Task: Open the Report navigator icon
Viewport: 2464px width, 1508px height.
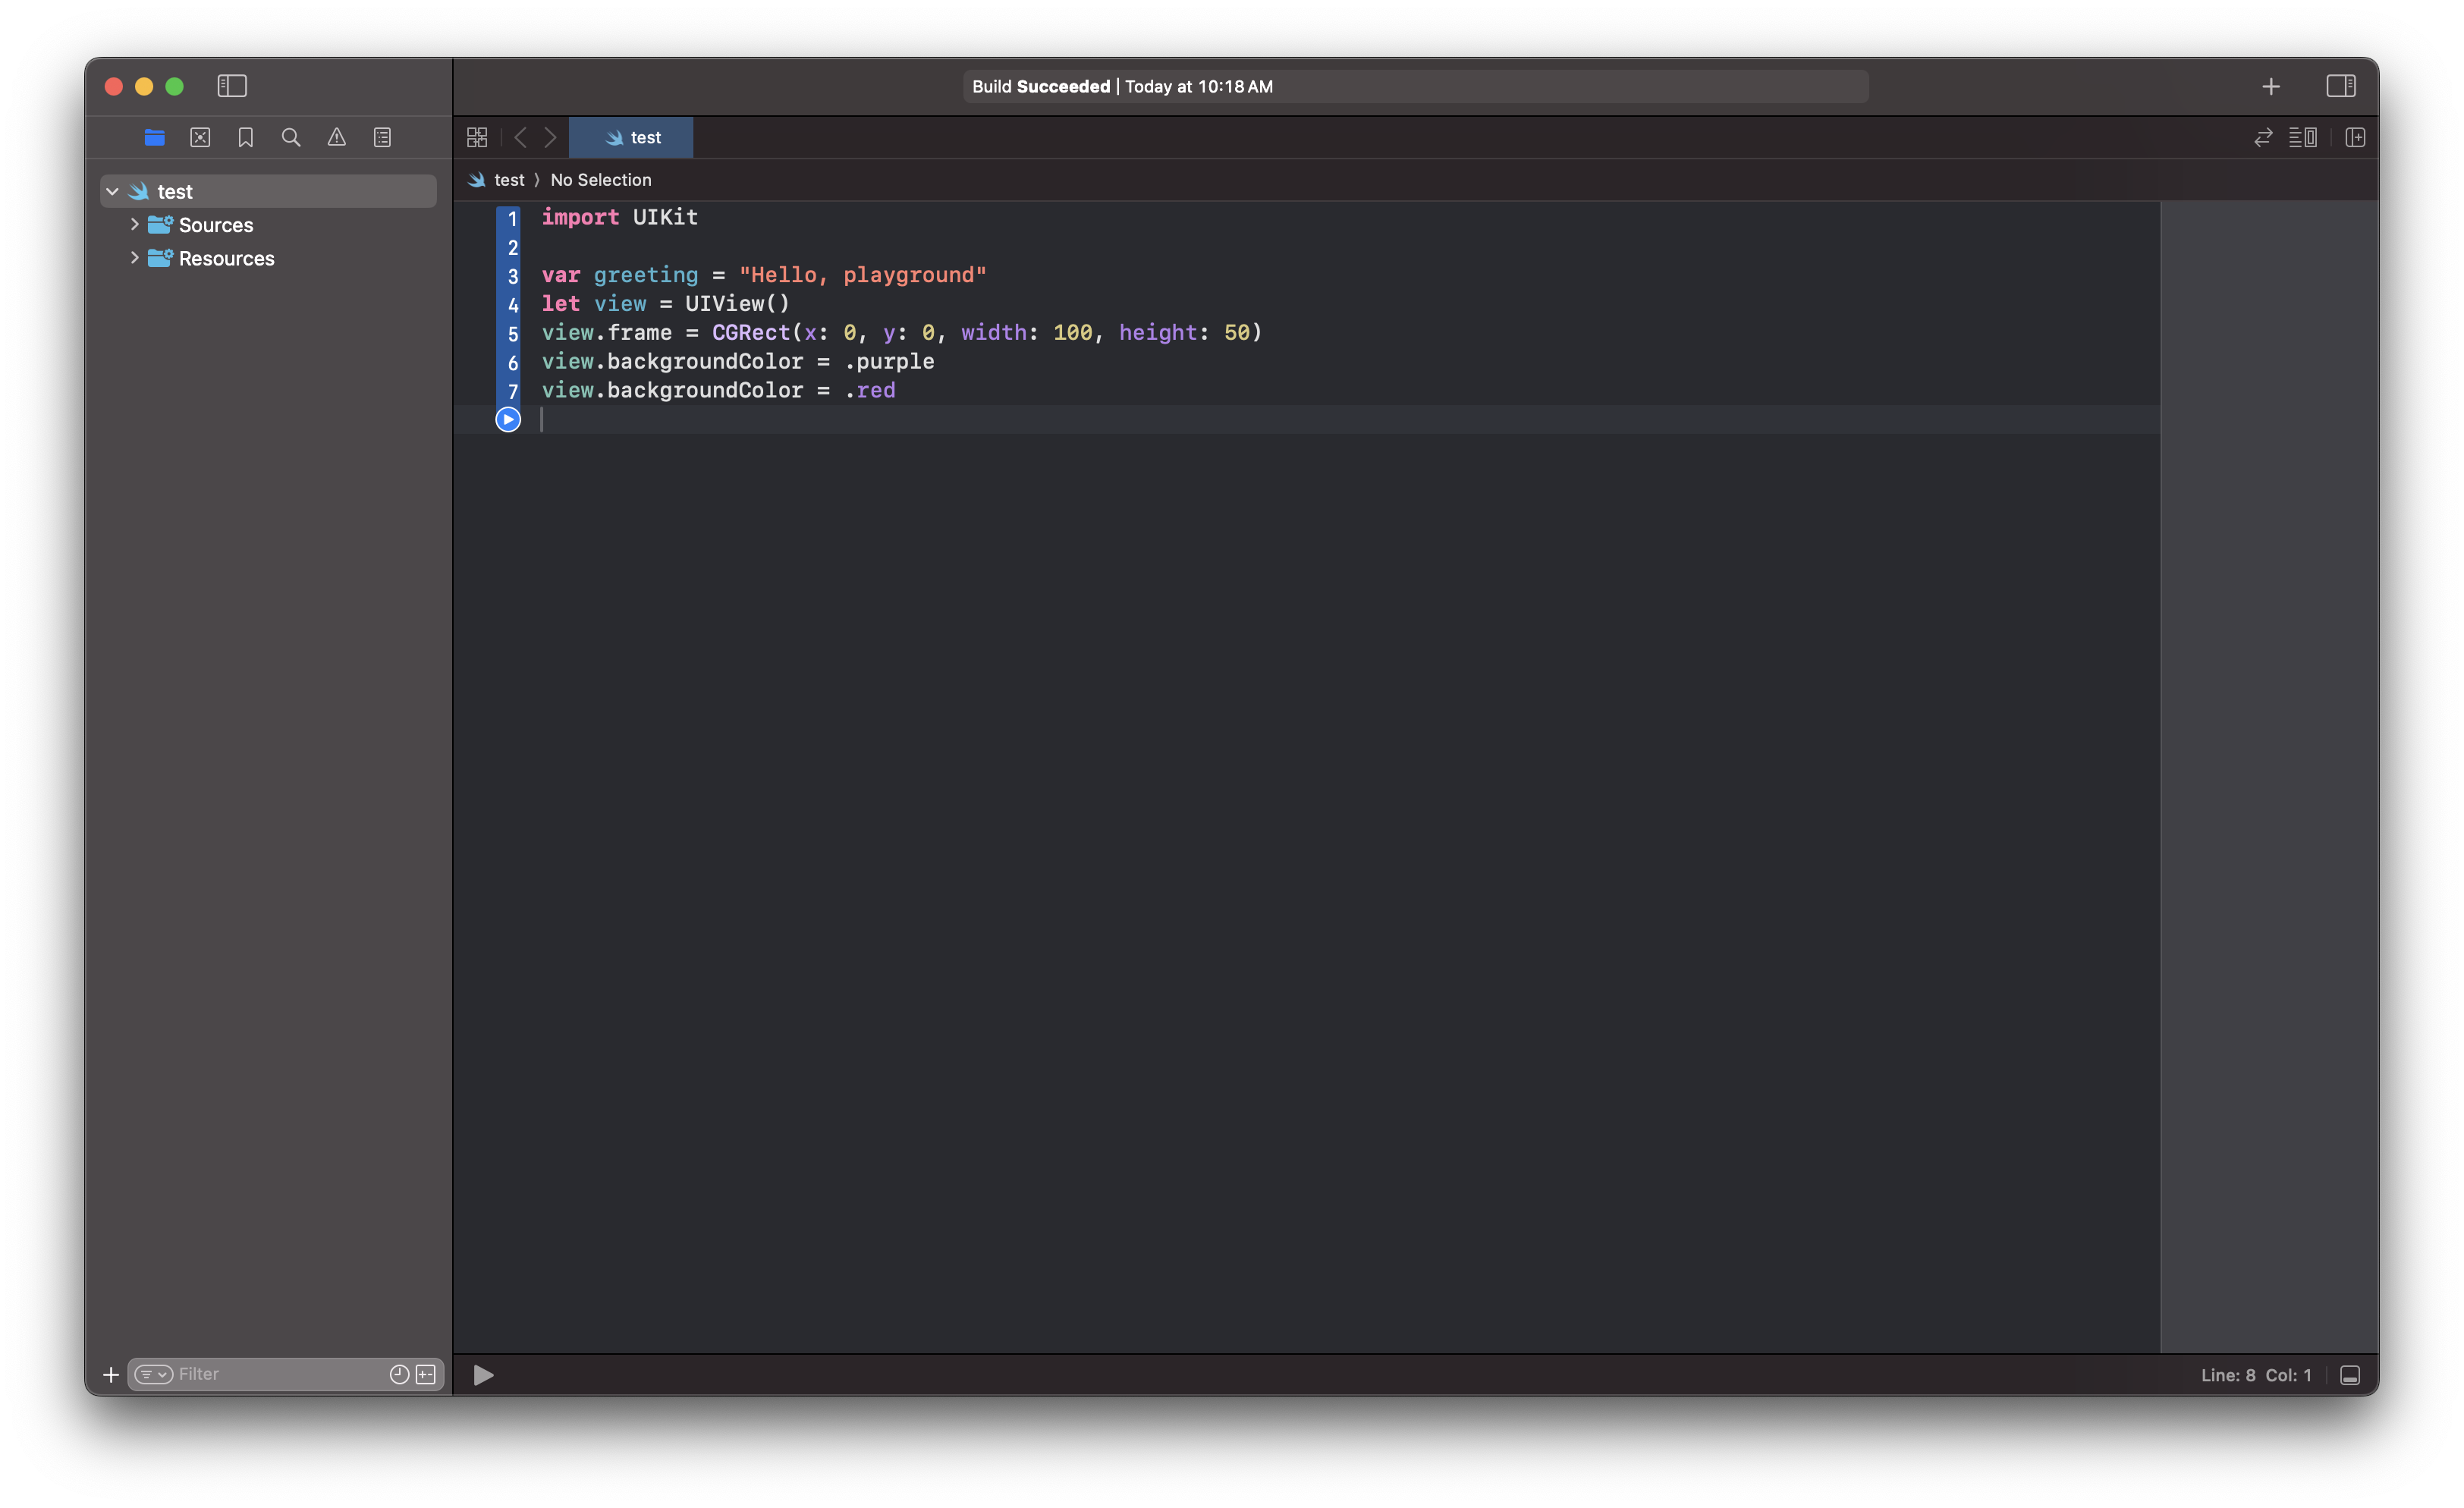Action: pyautogui.click(x=382, y=137)
